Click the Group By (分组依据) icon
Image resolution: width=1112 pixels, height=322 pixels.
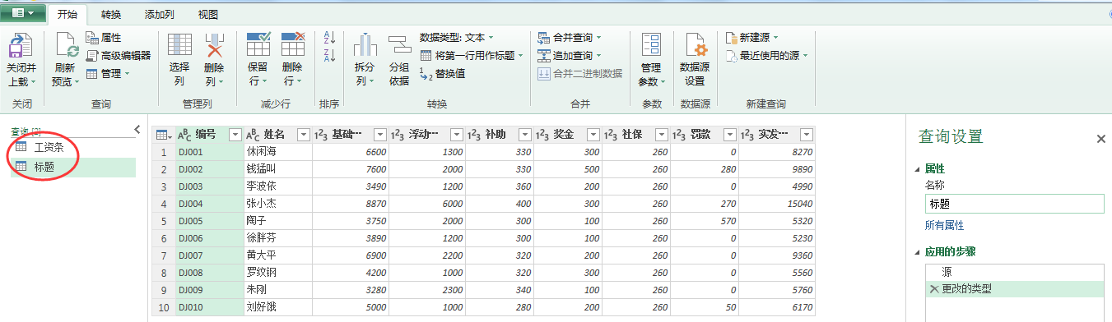coord(399,46)
